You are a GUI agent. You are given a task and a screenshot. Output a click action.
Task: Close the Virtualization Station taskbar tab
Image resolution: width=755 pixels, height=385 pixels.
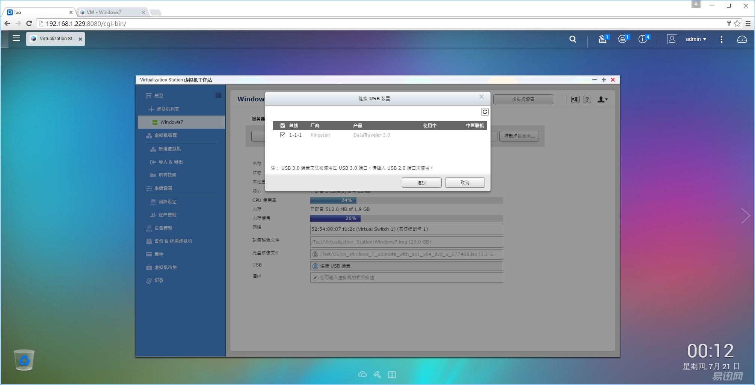point(80,39)
